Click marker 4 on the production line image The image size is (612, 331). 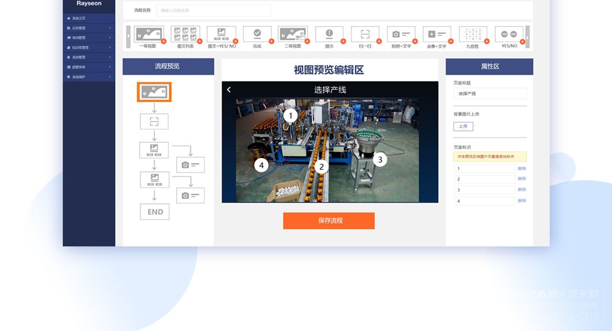tap(262, 165)
